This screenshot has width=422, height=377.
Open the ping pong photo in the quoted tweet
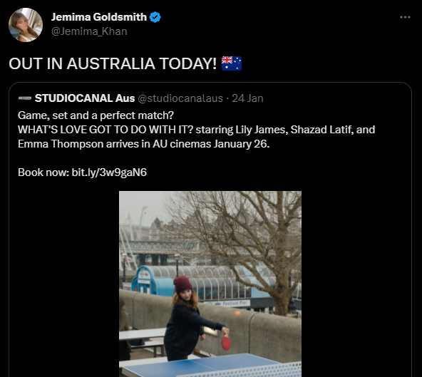pyautogui.click(x=210, y=284)
